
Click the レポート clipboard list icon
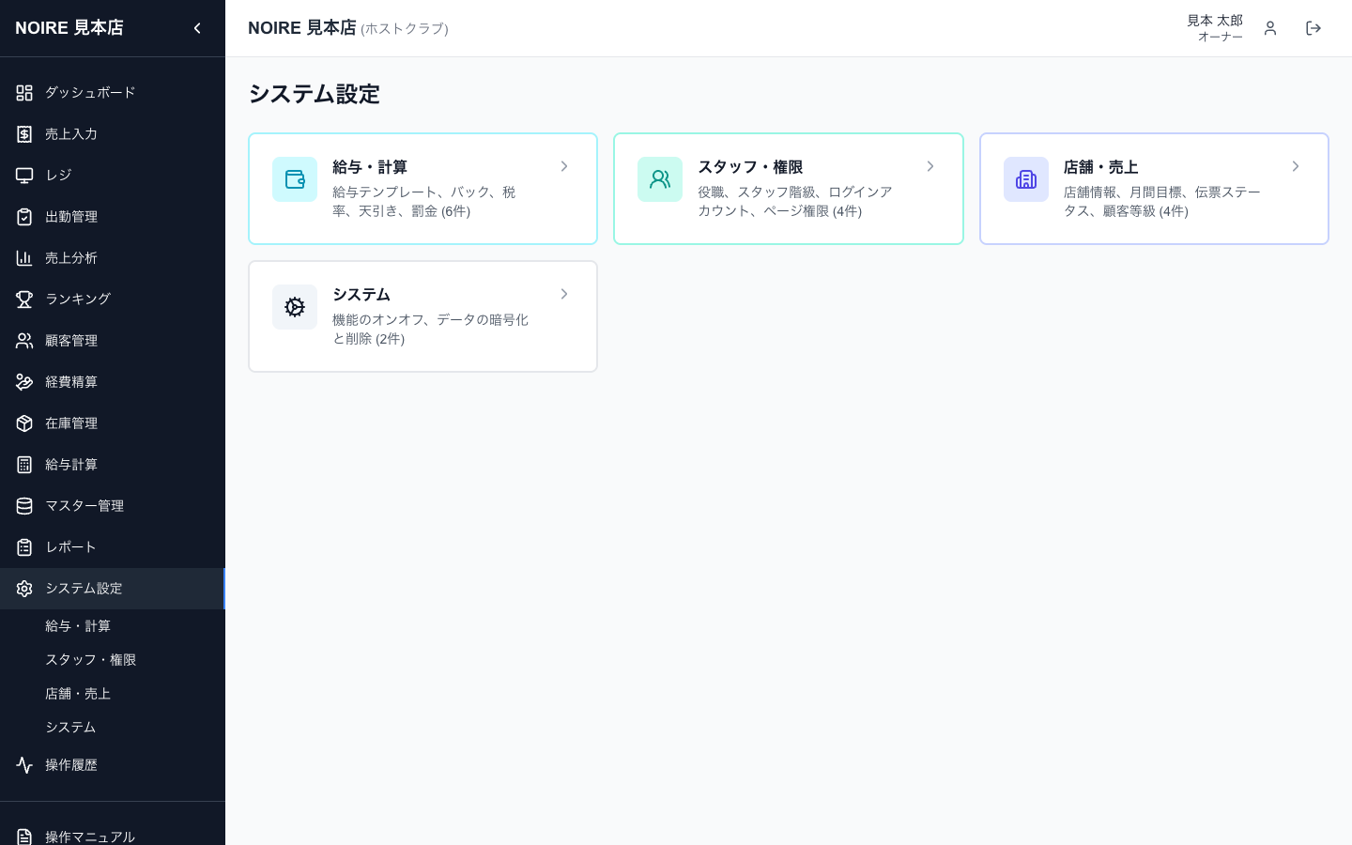pyautogui.click(x=24, y=547)
